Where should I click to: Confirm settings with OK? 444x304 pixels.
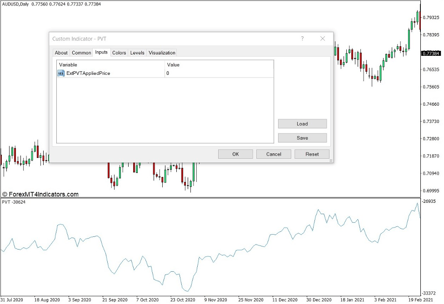click(235, 154)
